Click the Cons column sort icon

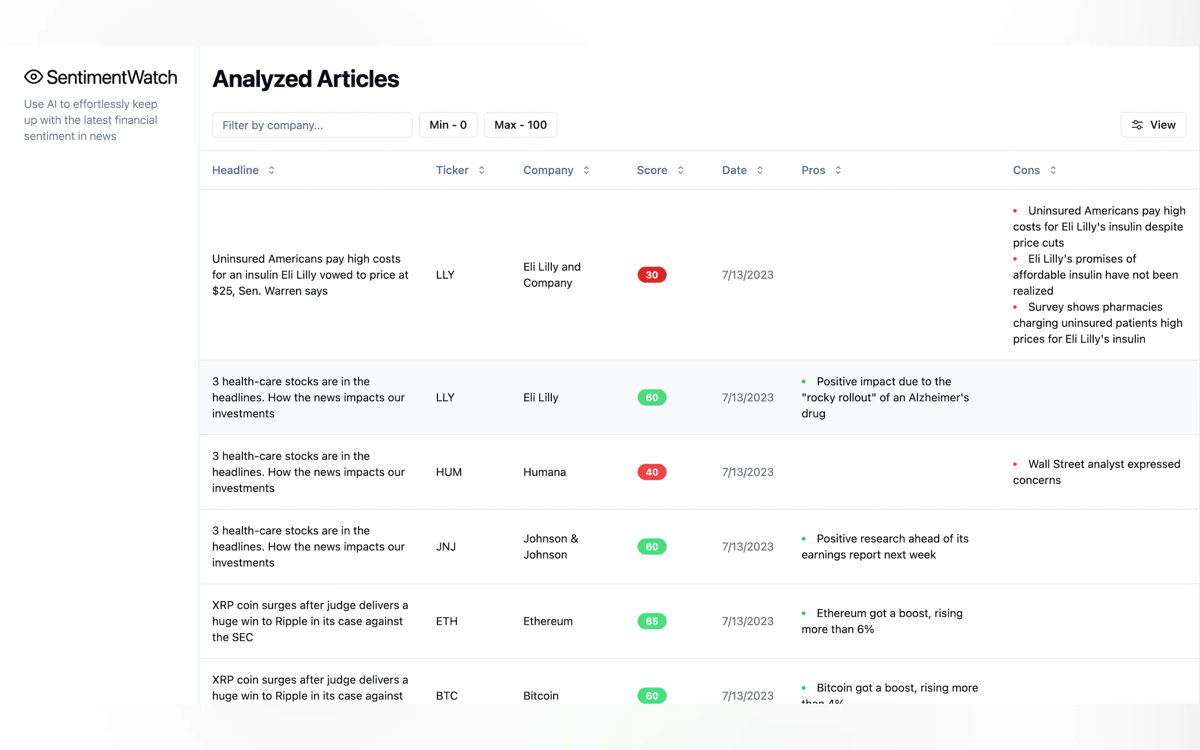point(1053,170)
